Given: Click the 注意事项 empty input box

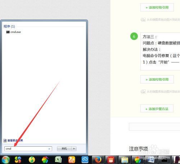Looking at the screenshot, I should (x=154, y=127).
